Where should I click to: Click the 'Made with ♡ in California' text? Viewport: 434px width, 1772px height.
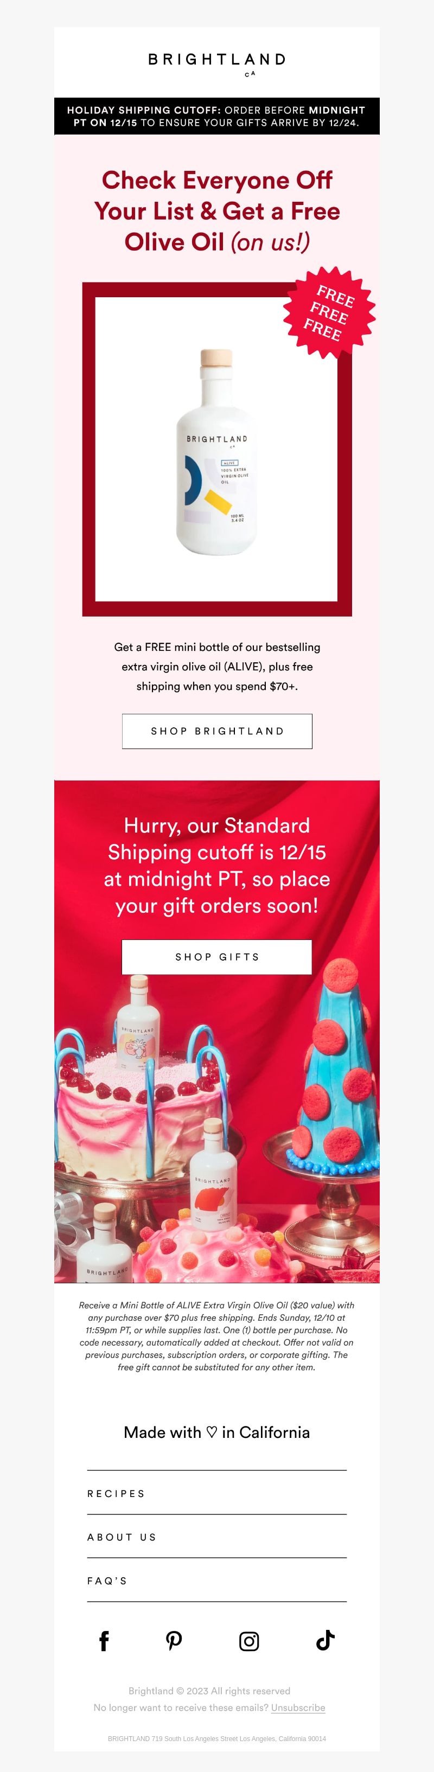tap(216, 1432)
